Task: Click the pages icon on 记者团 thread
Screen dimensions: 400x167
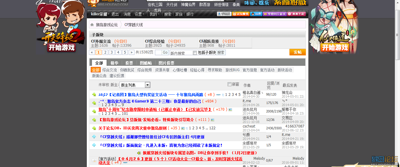Action: pyautogui.click(x=223, y=95)
